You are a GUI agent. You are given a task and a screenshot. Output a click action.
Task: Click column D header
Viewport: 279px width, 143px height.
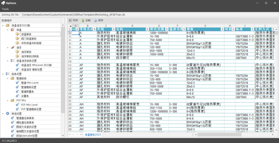tap(132, 26)
